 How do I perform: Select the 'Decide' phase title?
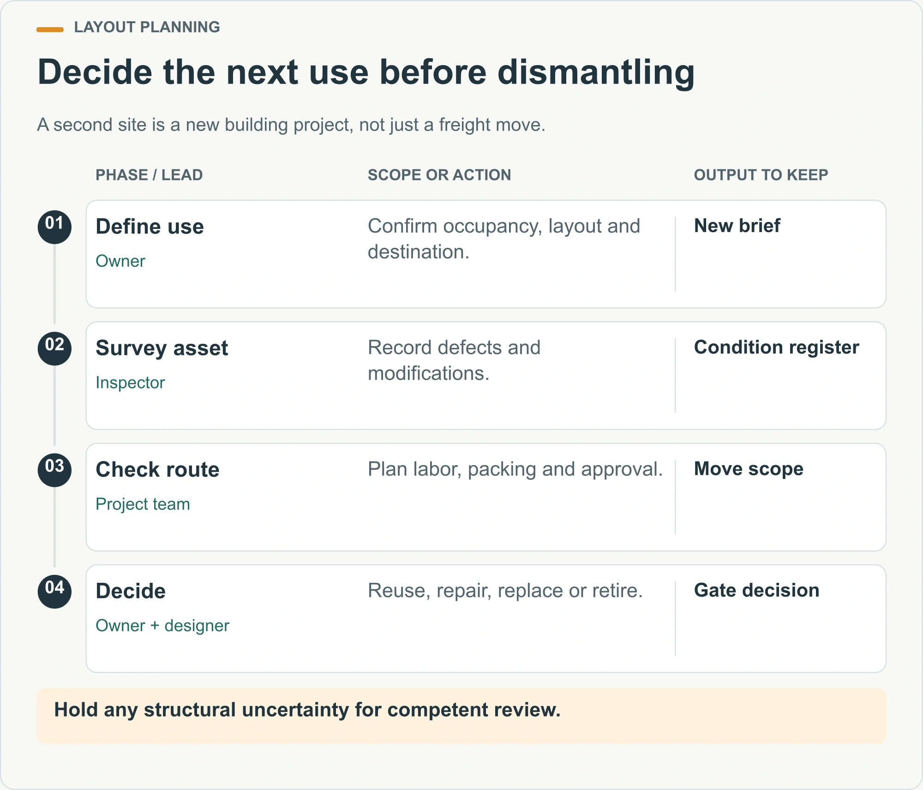click(x=131, y=591)
